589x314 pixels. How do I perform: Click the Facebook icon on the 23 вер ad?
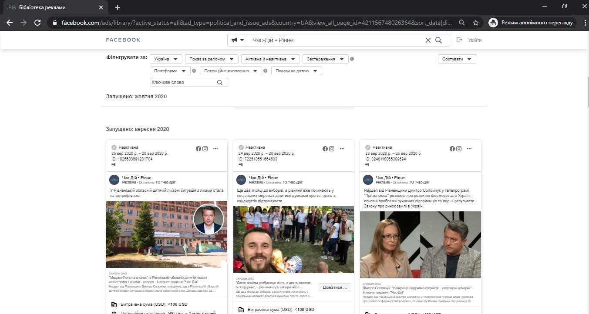point(452,149)
